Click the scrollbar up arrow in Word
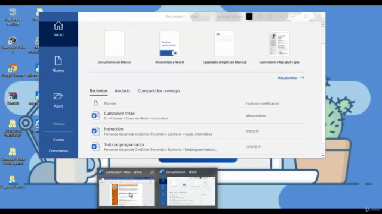This screenshot has width=382, height=214. 323,24
